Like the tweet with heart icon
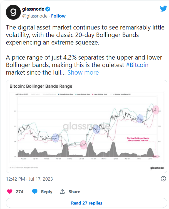The height and width of the screenshot is (209, 169). 10,191
